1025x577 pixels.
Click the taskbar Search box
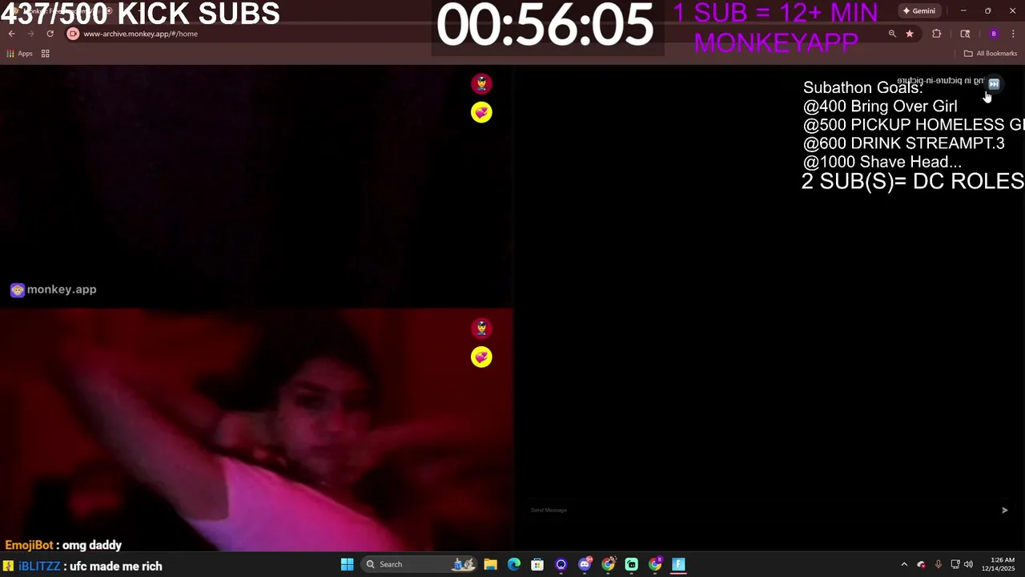tap(419, 564)
